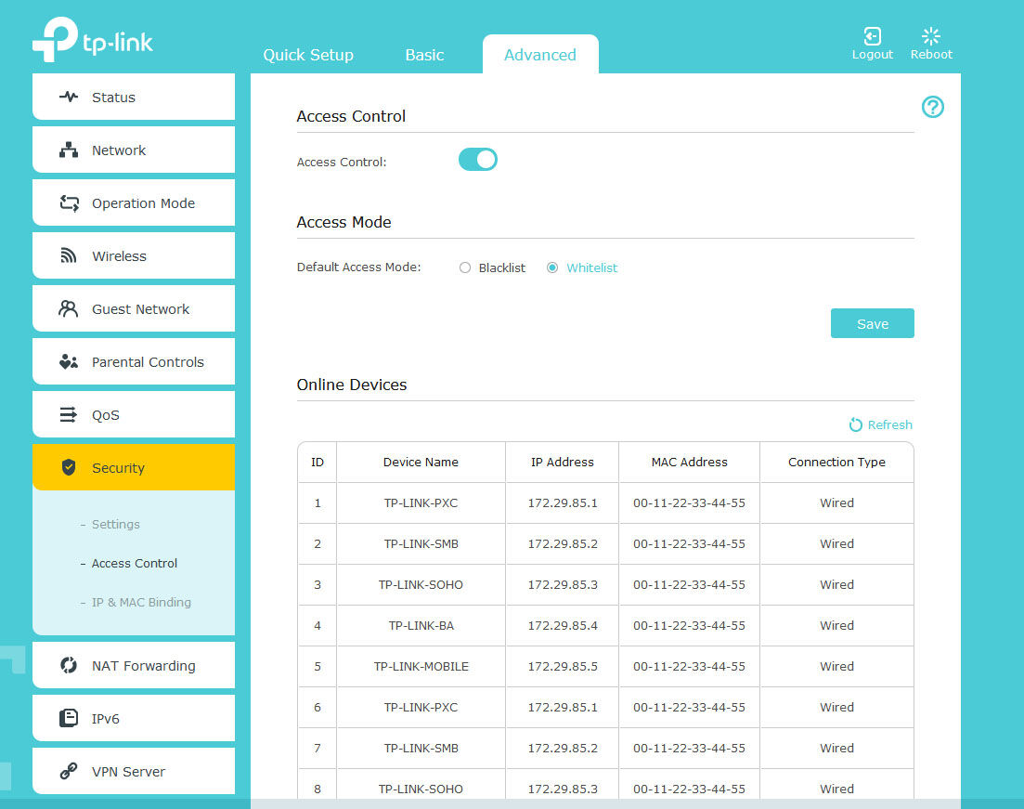
Task: Click MAC address in row 4
Action: [x=689, y=625]
